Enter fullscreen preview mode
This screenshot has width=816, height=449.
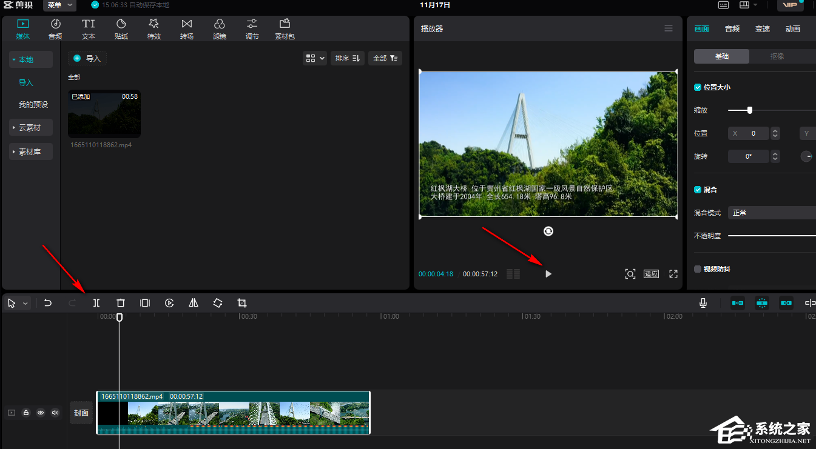point(673,274)
